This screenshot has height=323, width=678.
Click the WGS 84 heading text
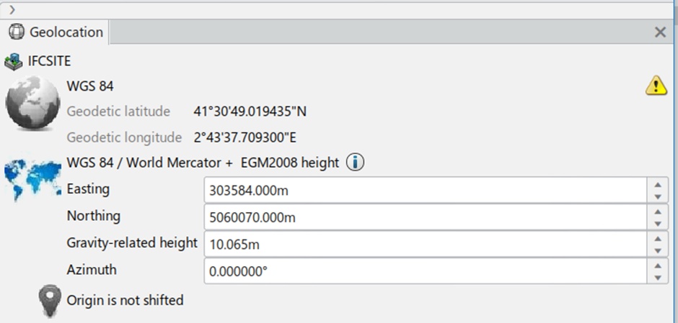coord(90,86)
